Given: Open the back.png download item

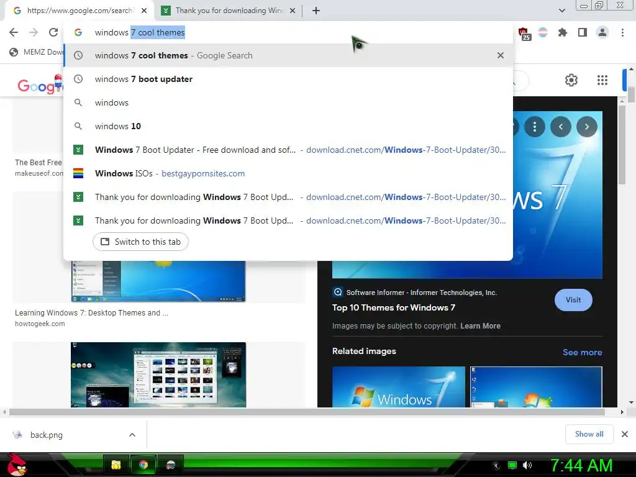Looking at the screenshot, I should click(47, 435).
